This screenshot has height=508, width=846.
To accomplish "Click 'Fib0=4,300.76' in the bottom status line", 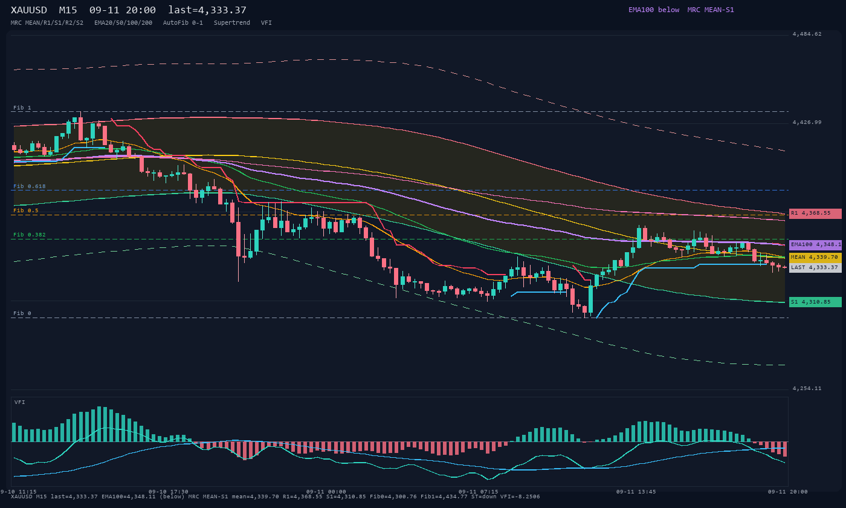I will tap(393, 497).
